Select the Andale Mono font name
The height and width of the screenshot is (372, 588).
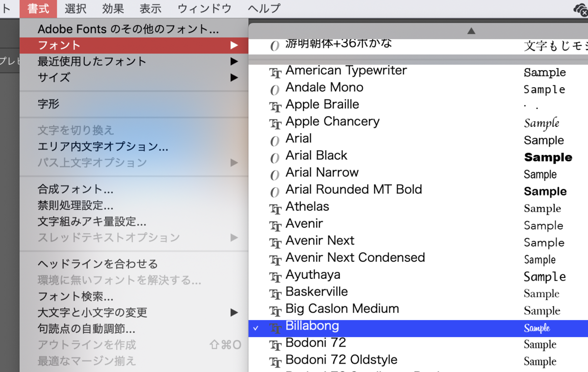324,87
